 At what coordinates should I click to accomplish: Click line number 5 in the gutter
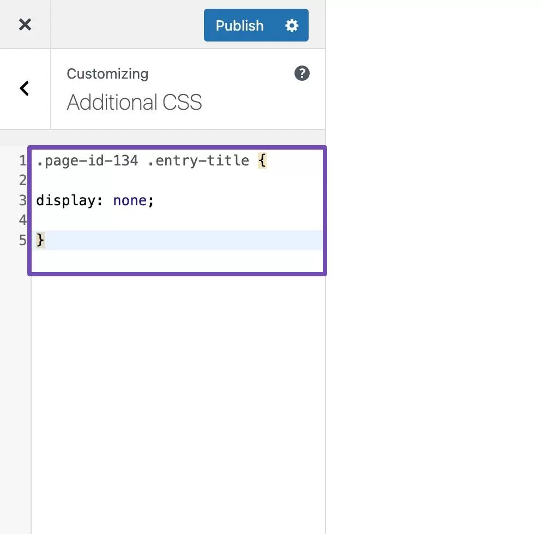pos(22,240)
